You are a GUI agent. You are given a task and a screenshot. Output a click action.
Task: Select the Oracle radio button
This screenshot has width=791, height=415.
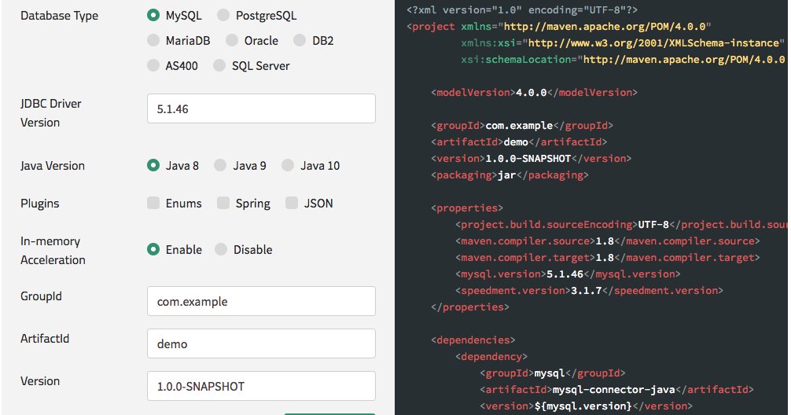point(231,40)
